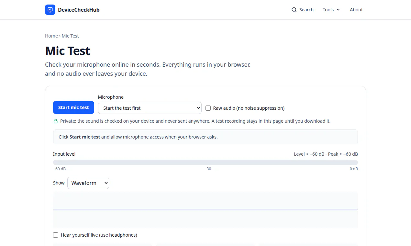Click the "0 dB" meter scale label
The image size is (411, 246).
click(x=354, y=169)
